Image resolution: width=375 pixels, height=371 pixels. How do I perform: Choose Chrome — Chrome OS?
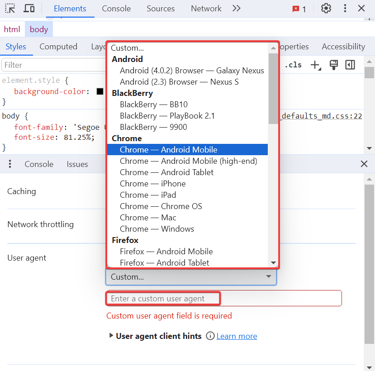pyautogui.click(x=187, y=206)
